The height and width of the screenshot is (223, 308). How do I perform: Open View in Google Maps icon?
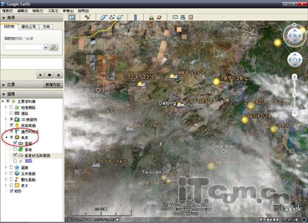coord(190,17)
